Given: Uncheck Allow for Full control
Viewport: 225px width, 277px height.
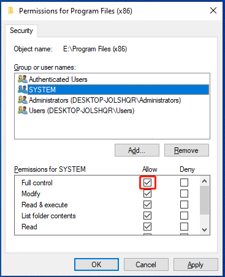Looking at the screenshot, I should pyautogui.click(x=147, y=182).
